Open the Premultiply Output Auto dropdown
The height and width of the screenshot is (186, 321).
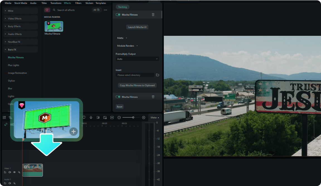(137, 59)
